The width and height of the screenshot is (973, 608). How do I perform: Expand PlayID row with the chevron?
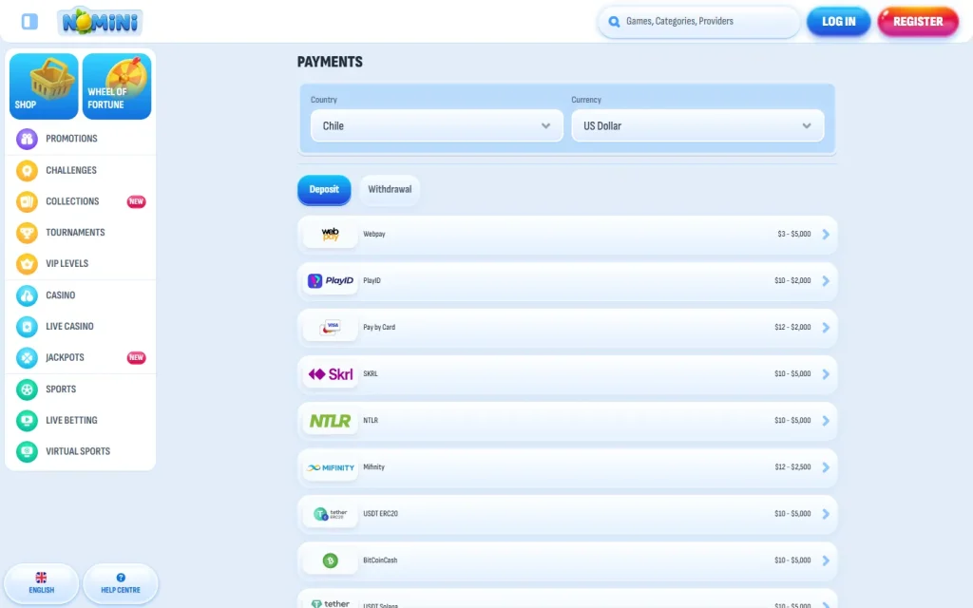(x=826, y=280)
